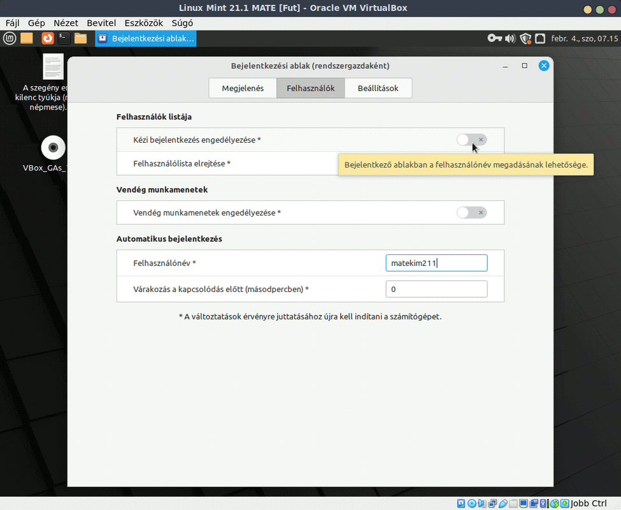The width and height of the screenshot is (621, 510).
Task: Select the Bejelentkezési ablak taskbar entry
Action: tap(146, 38)
